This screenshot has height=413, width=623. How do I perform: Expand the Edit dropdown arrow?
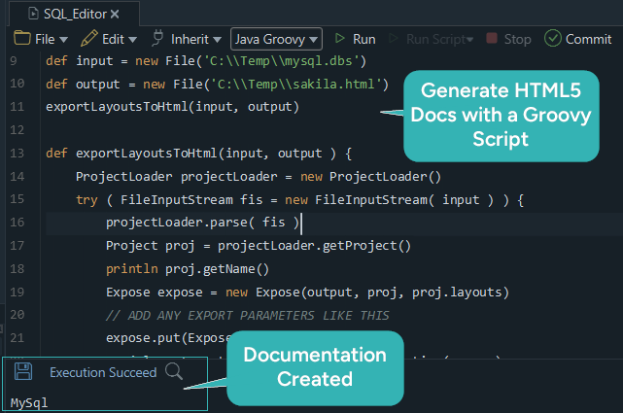(133, 39)
